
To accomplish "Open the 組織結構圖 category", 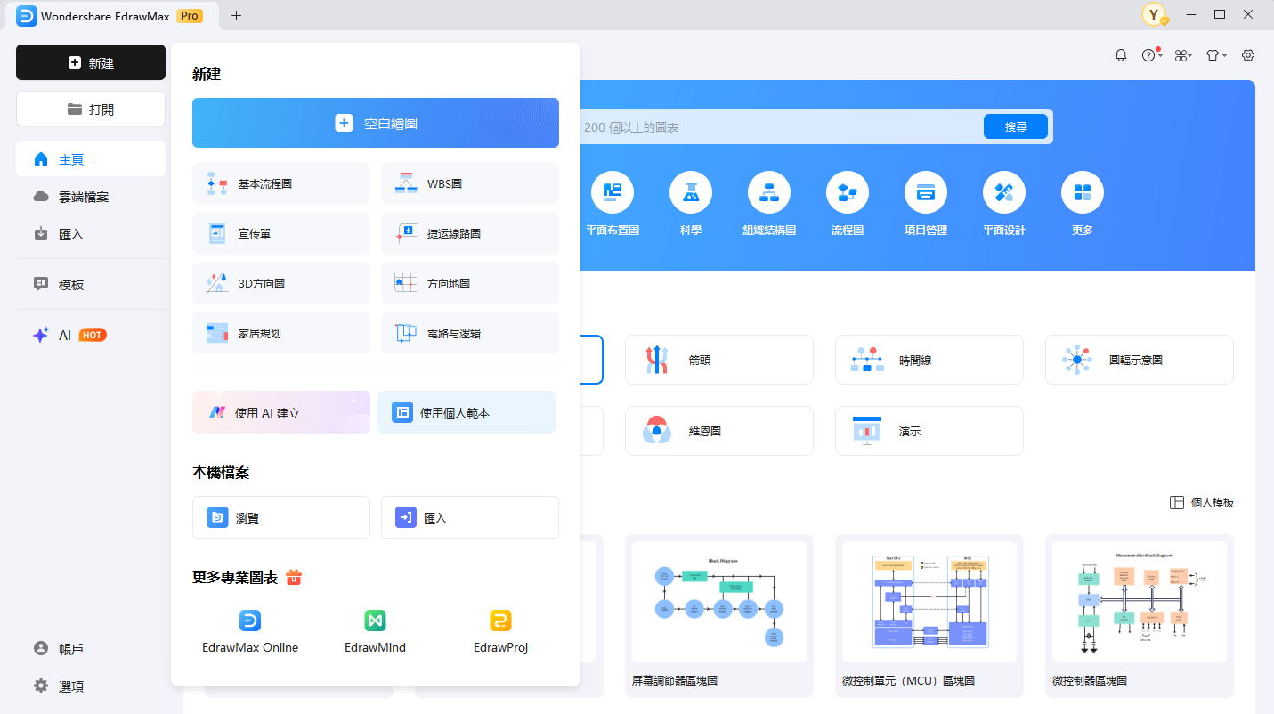I will coord(768,203).
